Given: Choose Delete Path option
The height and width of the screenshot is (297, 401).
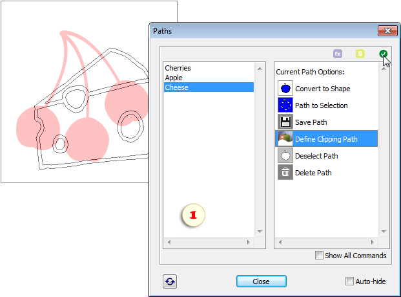Looking at the screenshot, I should coord(326,173).
